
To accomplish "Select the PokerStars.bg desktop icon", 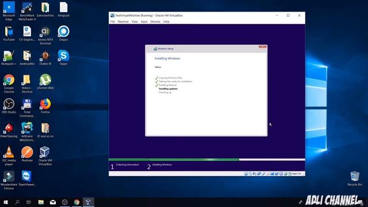I will click(x=9, y=131).
